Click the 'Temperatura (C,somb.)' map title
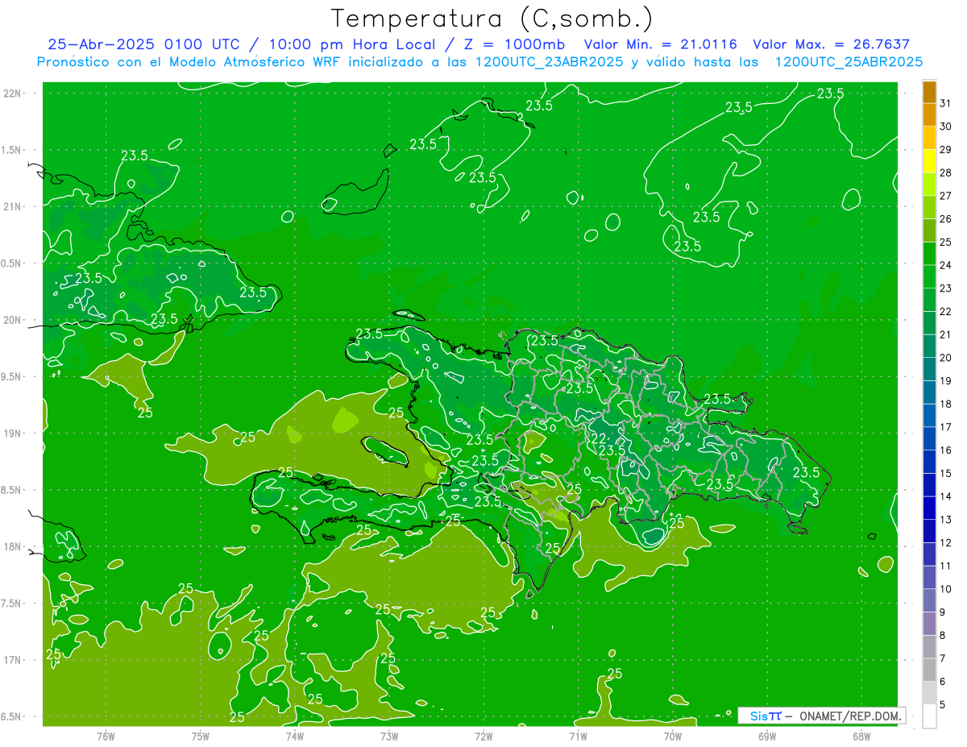The image size is (967, 747). click(492, 19)
